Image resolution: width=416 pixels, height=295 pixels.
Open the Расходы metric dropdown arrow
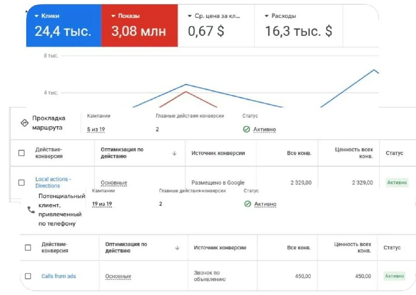267,16
